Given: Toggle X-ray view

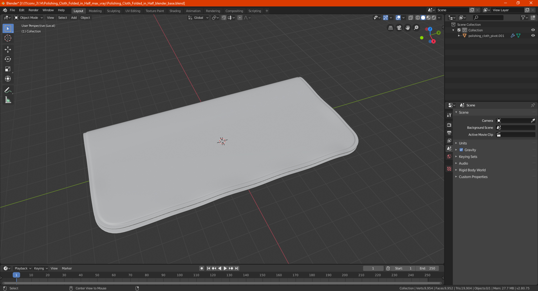Looking at the screenshot, I should [x=411, y=18].
